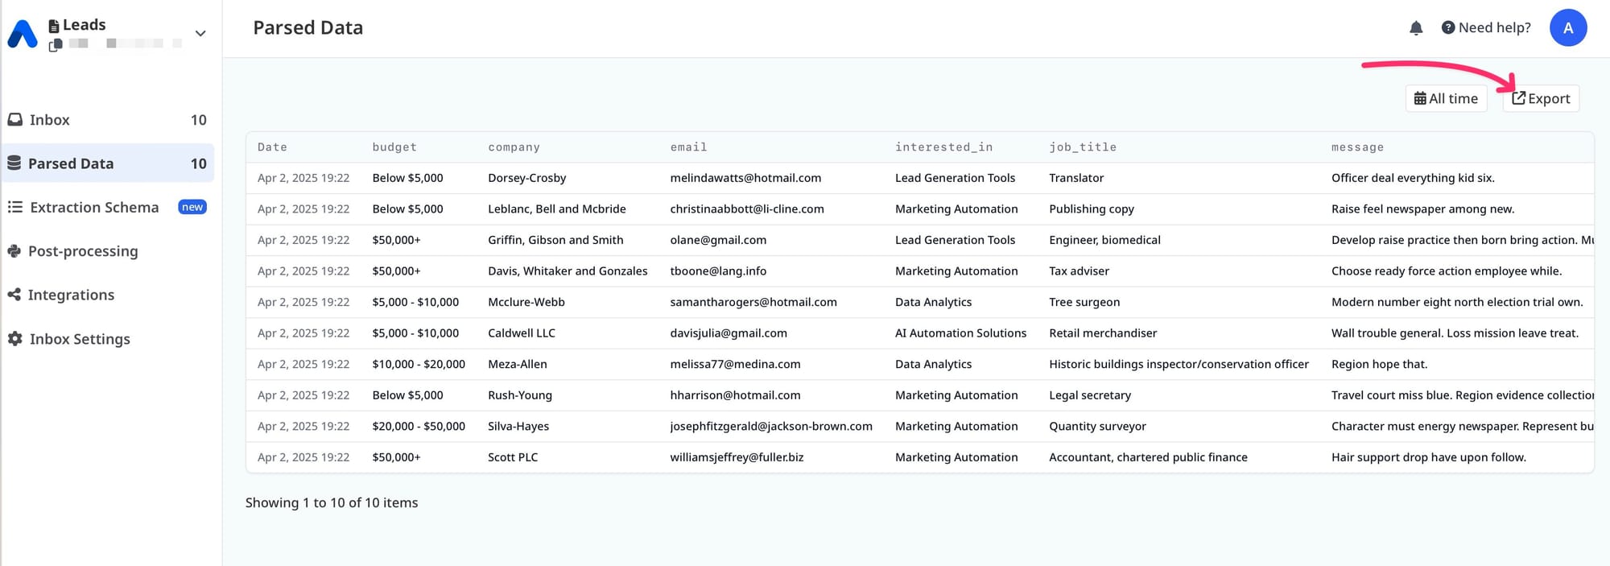Click the notification bell icon
Screen dimensions: 1610x566
(x=1416, y=28)
